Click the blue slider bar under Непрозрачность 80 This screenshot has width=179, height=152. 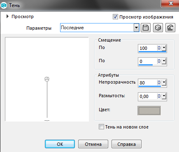tap(150, 87)
